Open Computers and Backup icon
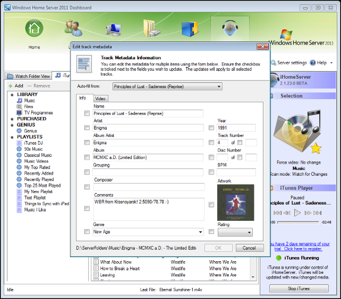This screenshot has height=299, width=341. tap(114, 30)
